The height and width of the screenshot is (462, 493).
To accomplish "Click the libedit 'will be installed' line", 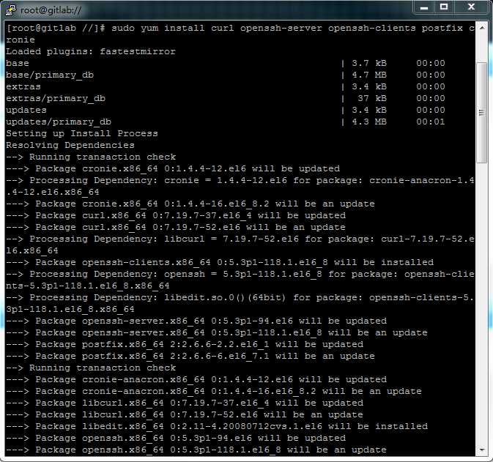I will 217,426.
